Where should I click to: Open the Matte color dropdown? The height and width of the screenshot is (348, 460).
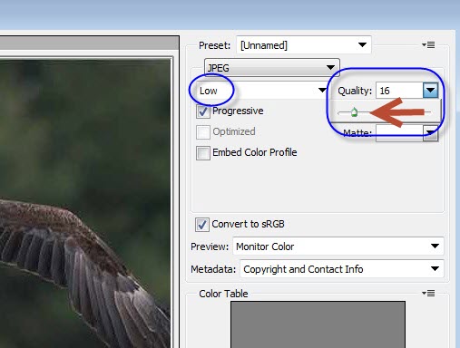click(x=431, y=133)
